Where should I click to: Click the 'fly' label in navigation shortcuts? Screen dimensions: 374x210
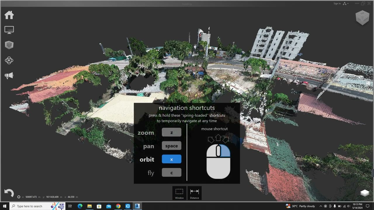(151, 173)
